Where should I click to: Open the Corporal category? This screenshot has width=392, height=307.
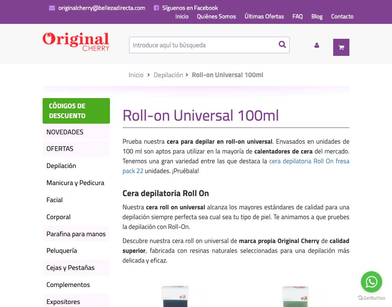[76, 217]
